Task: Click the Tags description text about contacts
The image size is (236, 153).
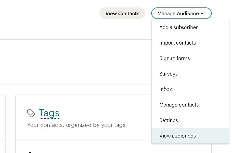Action: 77,125
